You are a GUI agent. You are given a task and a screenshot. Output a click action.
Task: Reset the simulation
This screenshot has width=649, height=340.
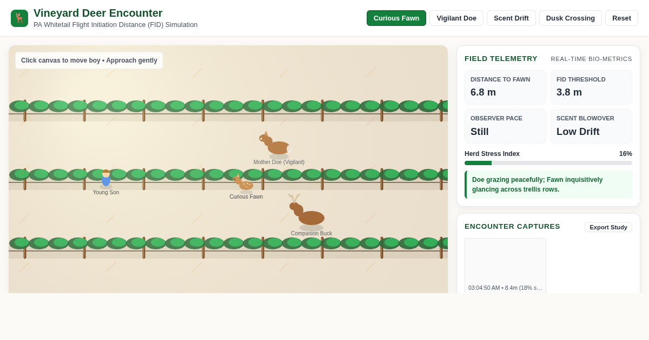pyautogui.click(x=621, y=18)
